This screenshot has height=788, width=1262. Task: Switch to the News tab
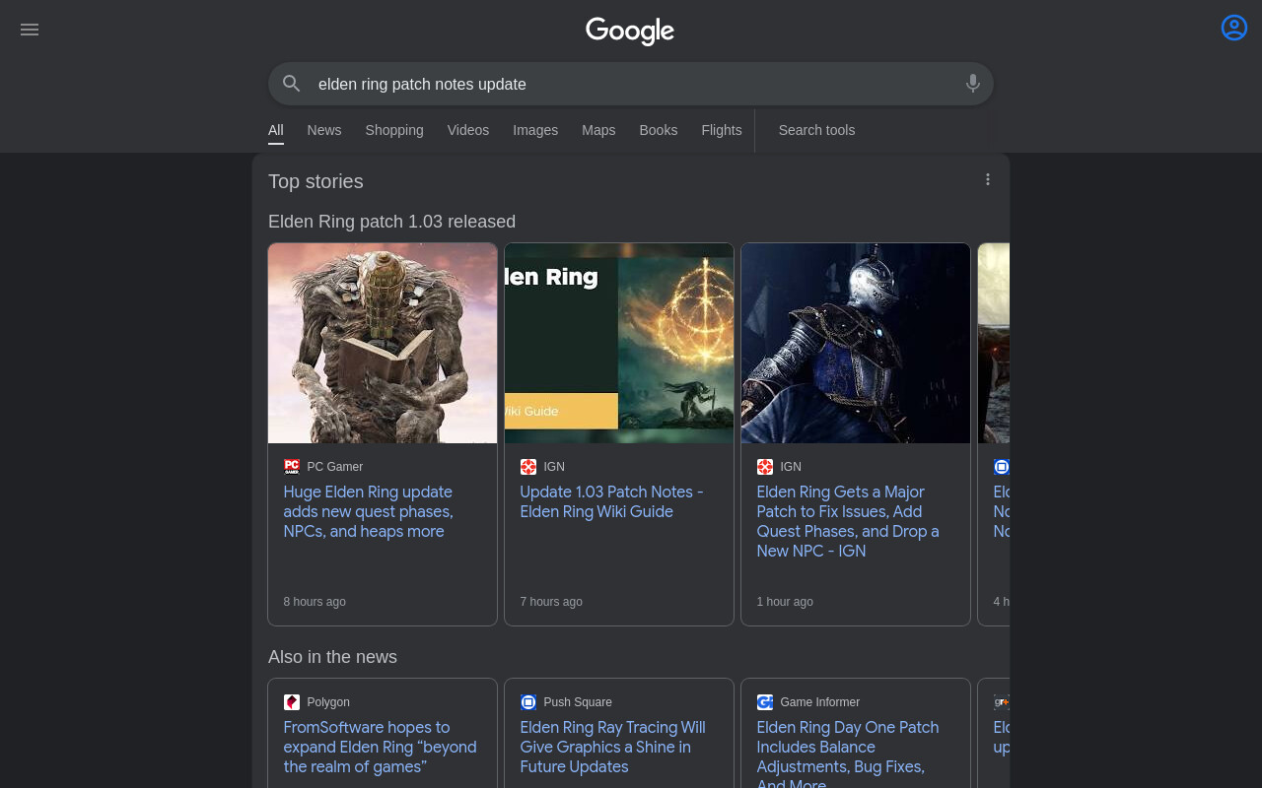pyautogui.click(x=324, y=130)
